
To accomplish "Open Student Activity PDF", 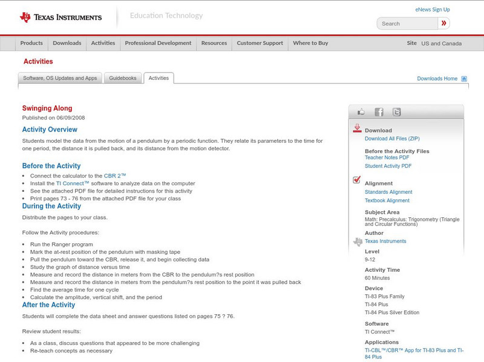I will (388, 166).
